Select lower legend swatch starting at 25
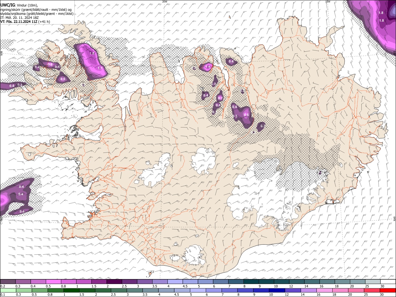396x297 pixels. pyautogui.click(x=372, y=290)
